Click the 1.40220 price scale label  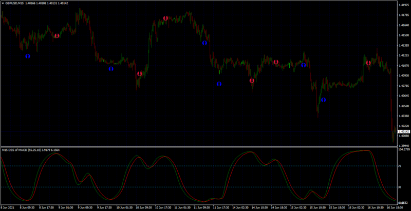(404, 126)
